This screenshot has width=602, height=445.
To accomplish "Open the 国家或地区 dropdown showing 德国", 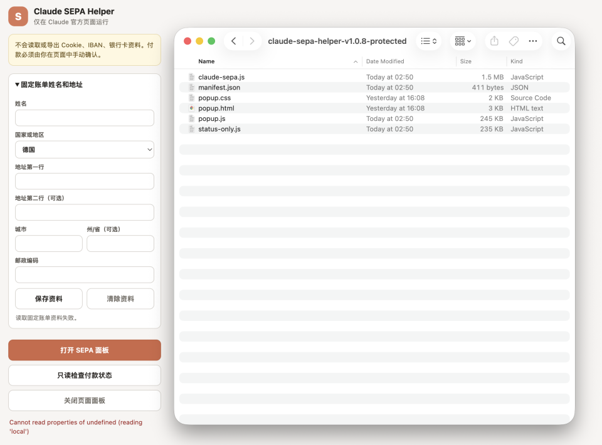I will [85, 150].
